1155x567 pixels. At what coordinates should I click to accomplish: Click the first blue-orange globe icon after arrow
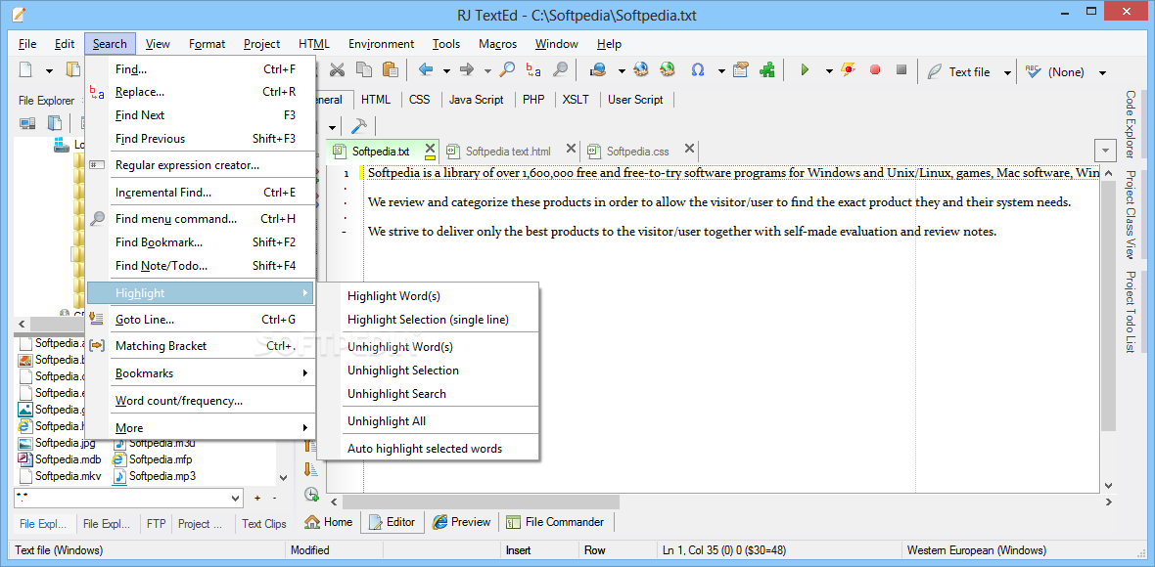coord(641,69)
